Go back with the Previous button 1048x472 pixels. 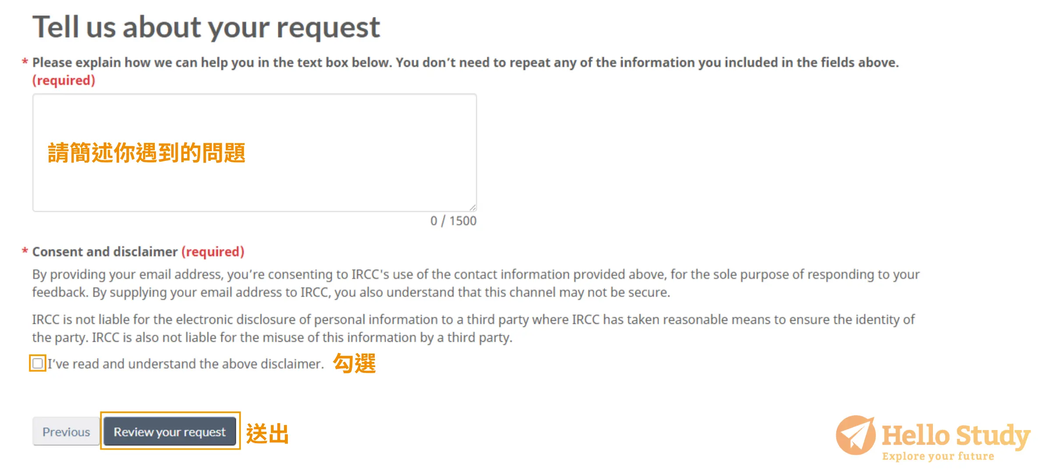click(66, 431)
